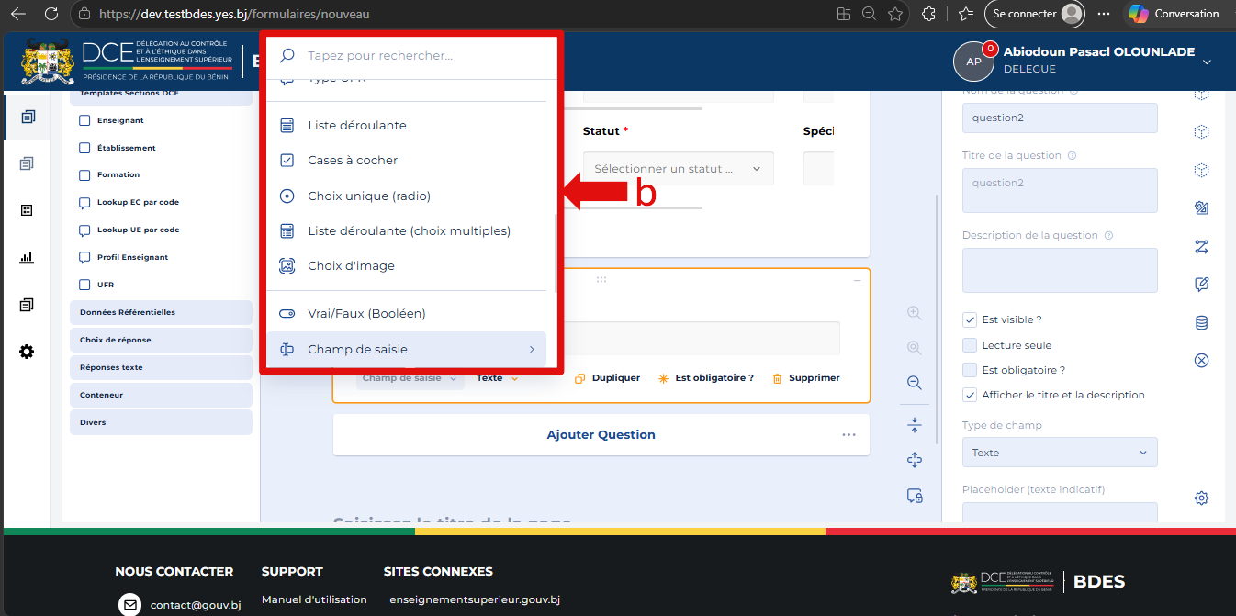Click the move arrows icon near canvas

(914, 460)
